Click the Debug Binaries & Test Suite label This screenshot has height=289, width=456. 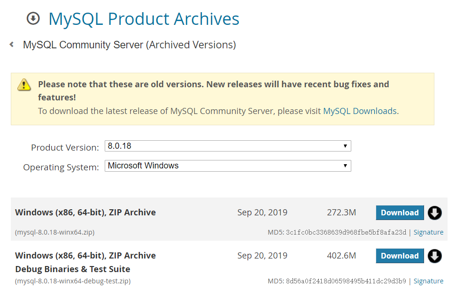pyautogui.click(x=73, y=269)
